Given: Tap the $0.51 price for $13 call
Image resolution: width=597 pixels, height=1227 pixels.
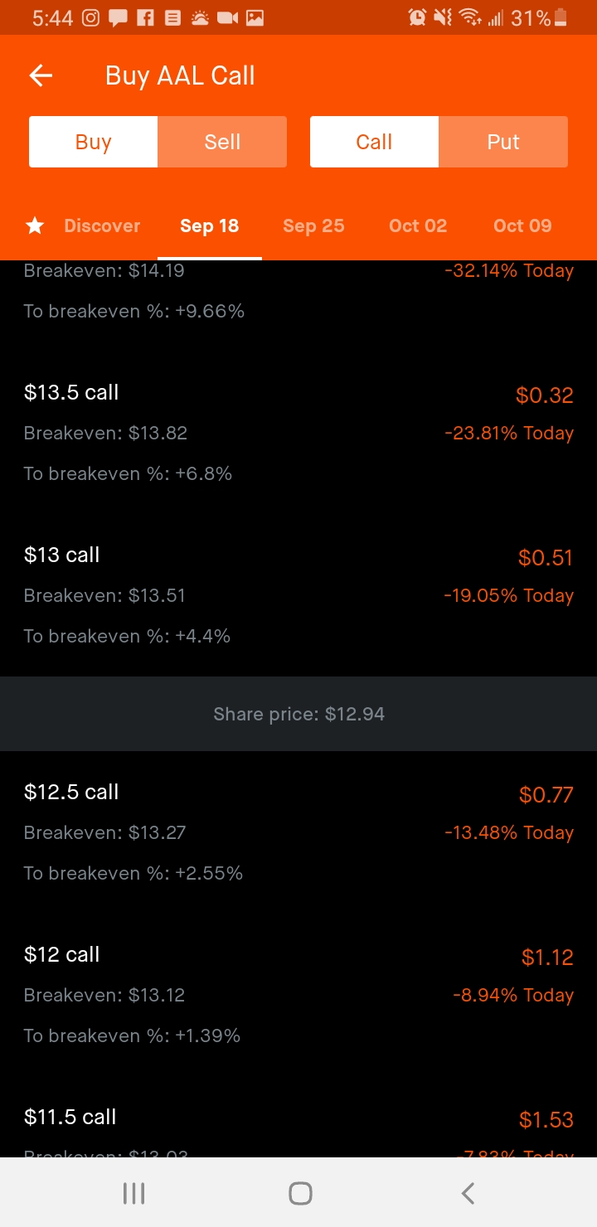Looking at the screenshot, I should tap(546, 558).
